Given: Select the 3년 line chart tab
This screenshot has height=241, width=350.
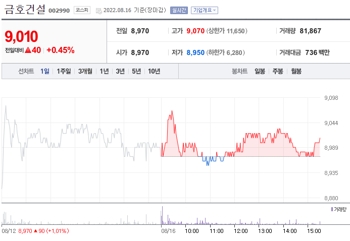Looking at the screenshot, I should [120, 71].
